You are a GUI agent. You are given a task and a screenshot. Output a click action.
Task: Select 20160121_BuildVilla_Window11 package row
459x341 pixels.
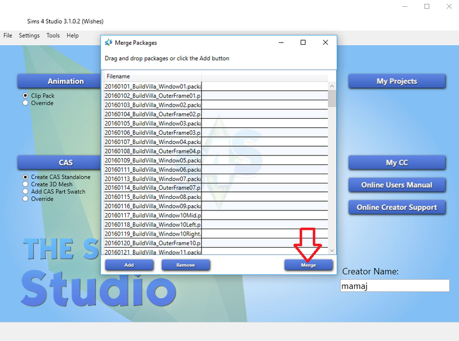(216, 251)
